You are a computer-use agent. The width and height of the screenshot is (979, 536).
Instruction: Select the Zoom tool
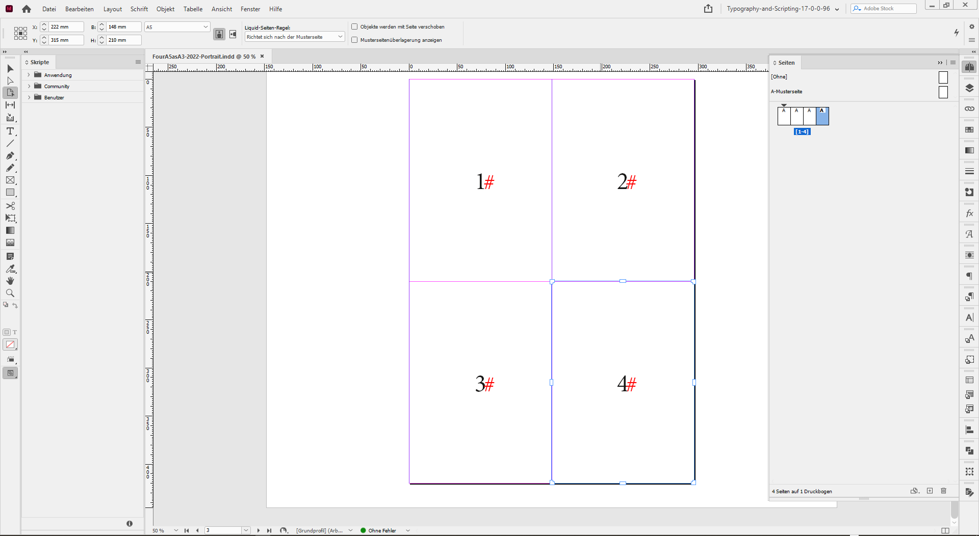tap(9, 293)
